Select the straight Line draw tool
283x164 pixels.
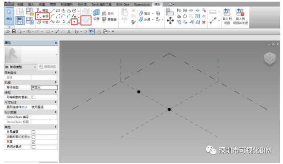click(x=52, y=11)
